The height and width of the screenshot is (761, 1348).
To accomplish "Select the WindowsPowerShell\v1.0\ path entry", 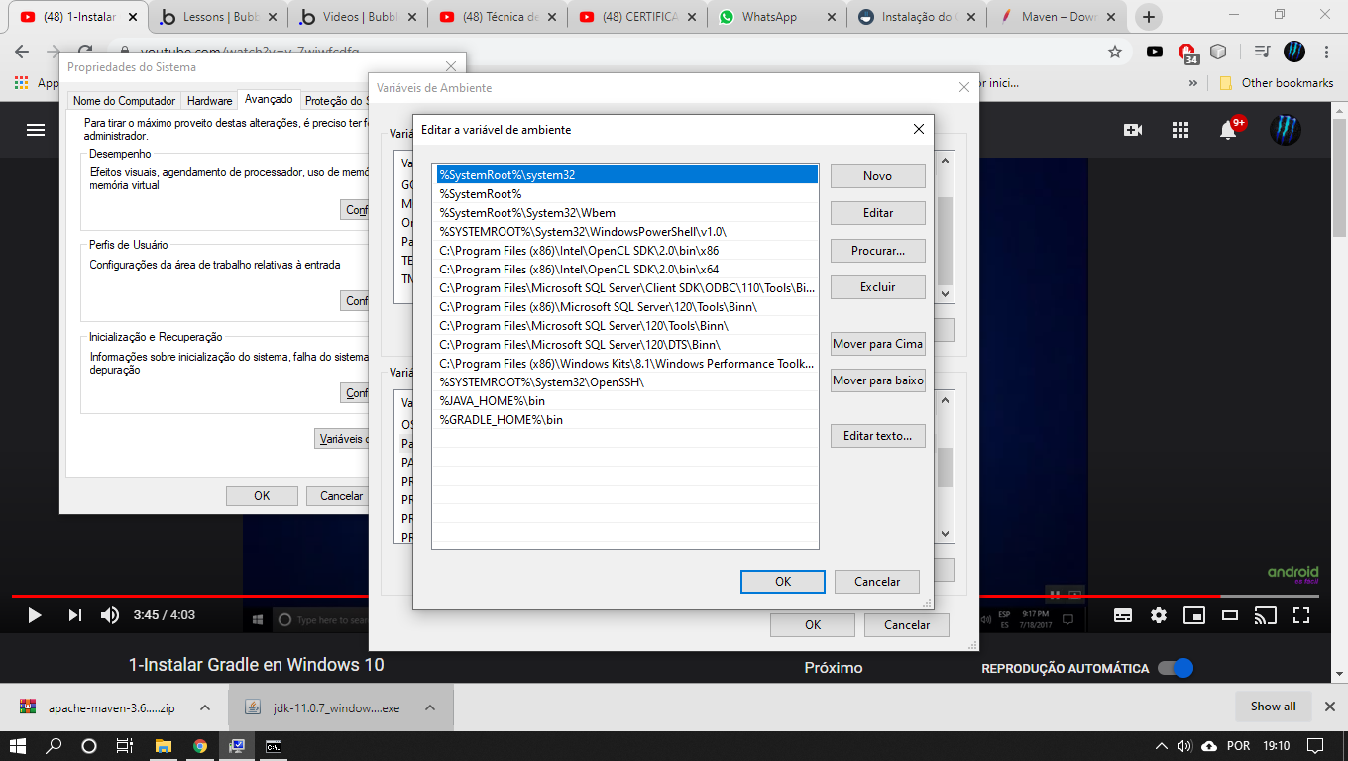I will (x=625, y=232).
